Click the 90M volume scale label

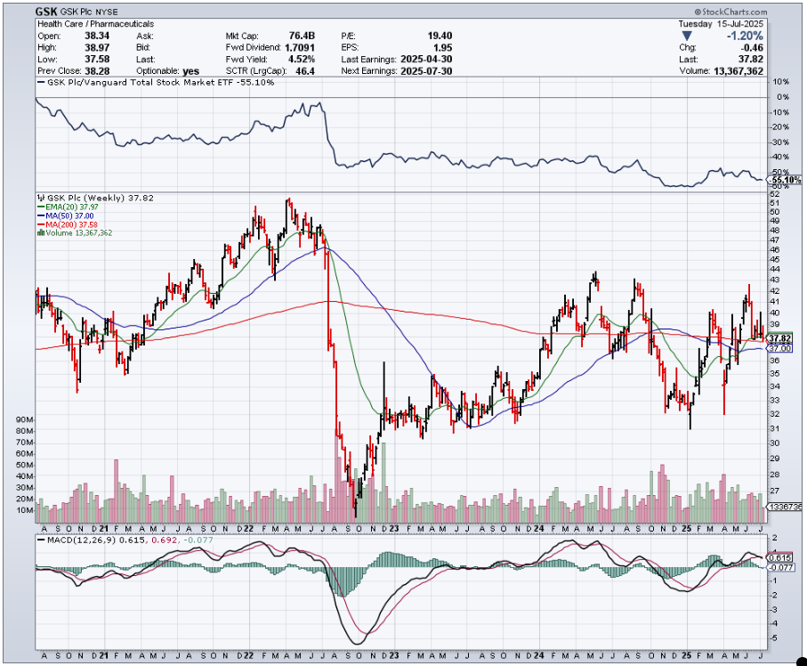(25, 419)
